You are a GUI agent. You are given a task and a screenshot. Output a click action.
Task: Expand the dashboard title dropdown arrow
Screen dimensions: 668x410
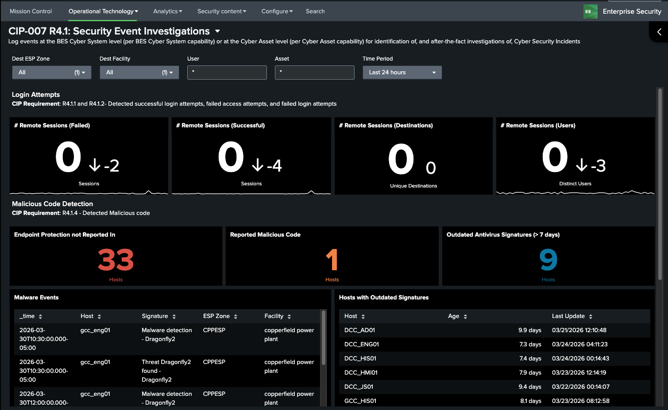(217, 31)
